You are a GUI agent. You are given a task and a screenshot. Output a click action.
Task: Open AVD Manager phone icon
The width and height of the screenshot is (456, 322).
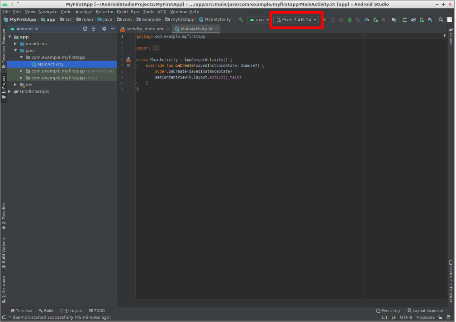pyautogui.click(x=422, y=20)
